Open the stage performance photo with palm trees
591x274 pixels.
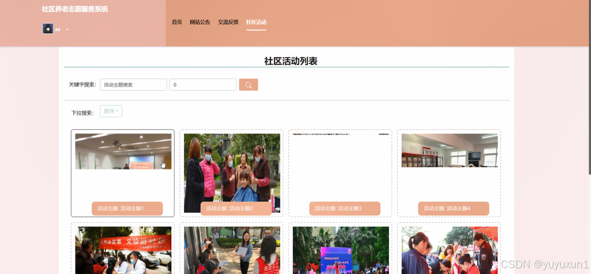(341, 250)
